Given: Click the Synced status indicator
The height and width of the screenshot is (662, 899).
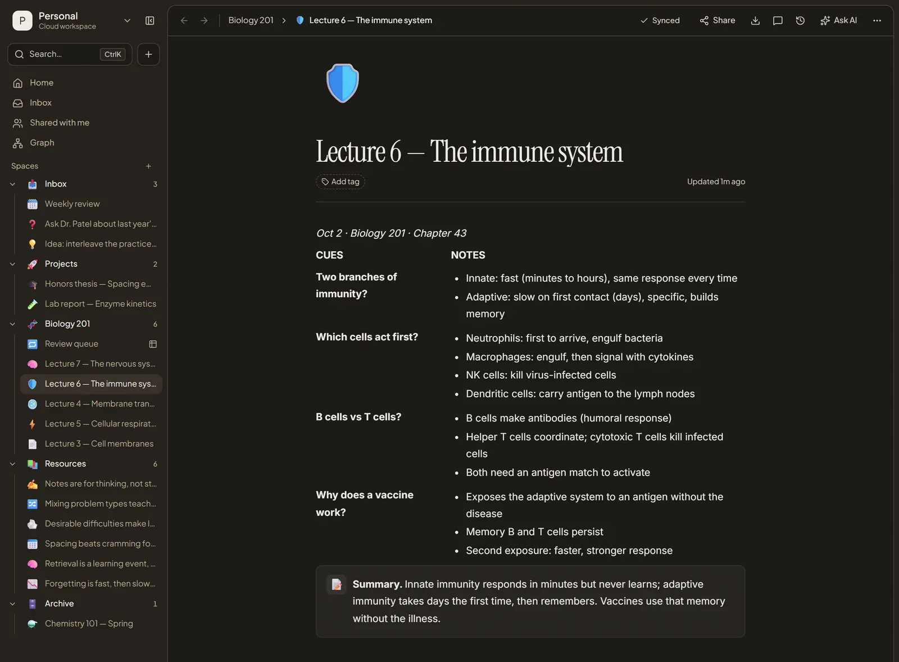Looking at the screenshot, I should (660, 21).
